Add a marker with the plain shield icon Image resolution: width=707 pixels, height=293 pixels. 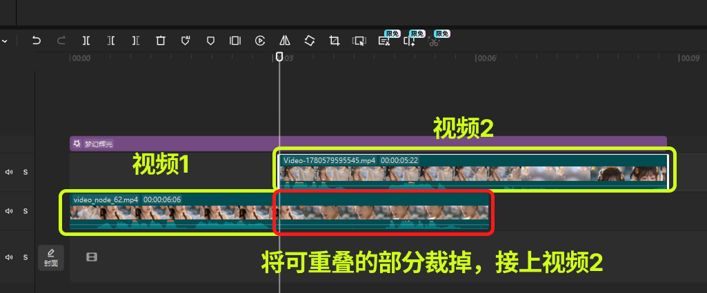point(210,41)
